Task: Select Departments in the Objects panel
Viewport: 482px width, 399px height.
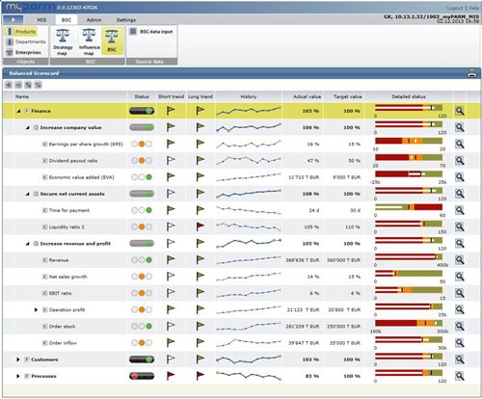Action: (26, 41)
